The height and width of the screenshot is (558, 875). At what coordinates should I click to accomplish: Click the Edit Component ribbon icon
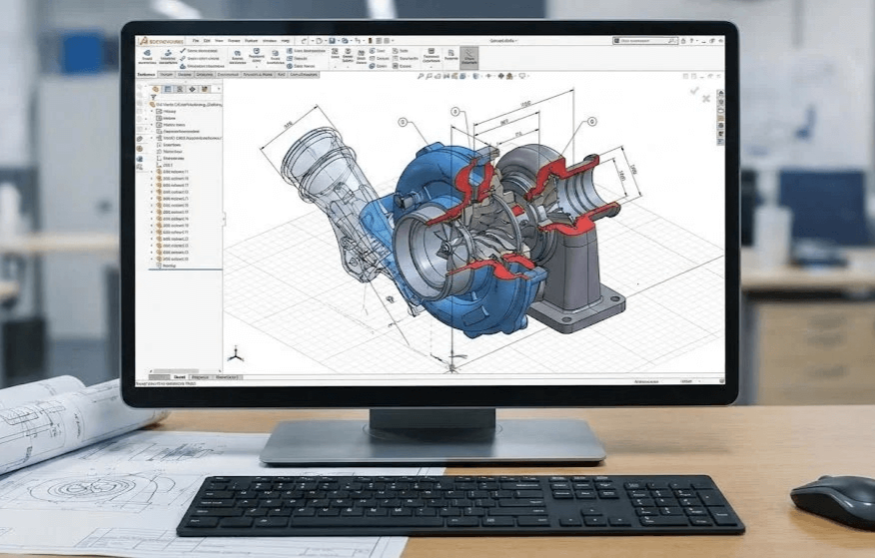click(147, 58)
